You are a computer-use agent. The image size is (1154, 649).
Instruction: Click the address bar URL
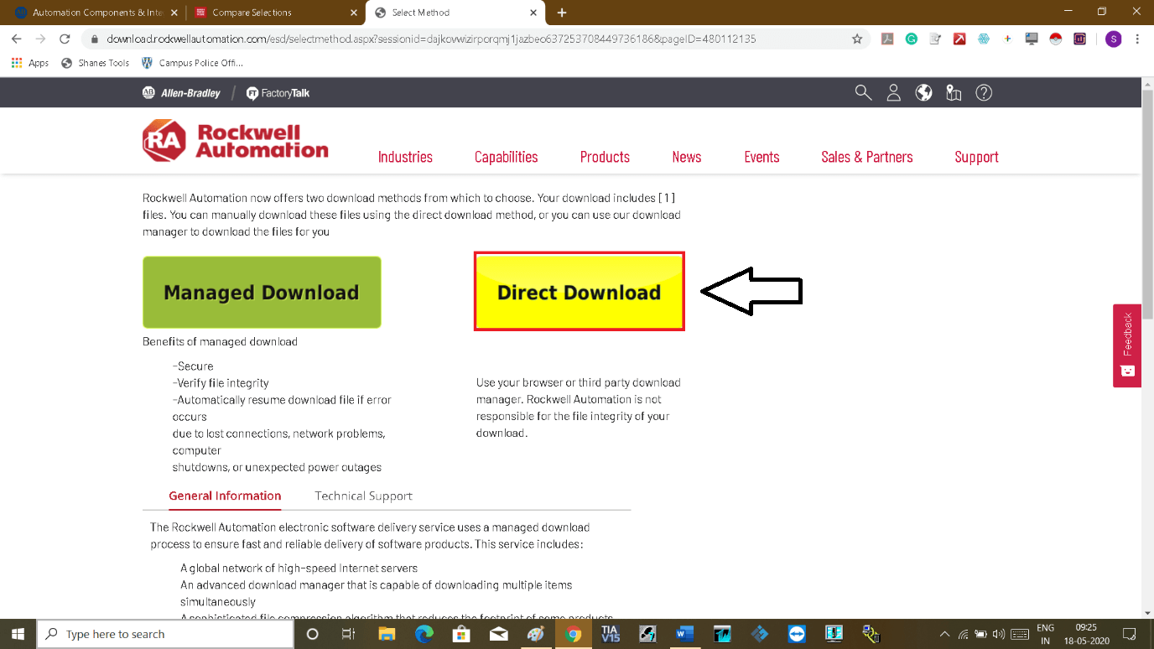(431, 39)
